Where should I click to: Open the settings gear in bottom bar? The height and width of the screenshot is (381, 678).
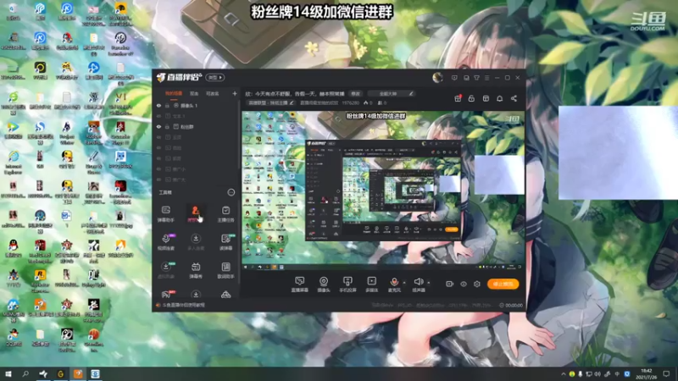coord(477,284)
